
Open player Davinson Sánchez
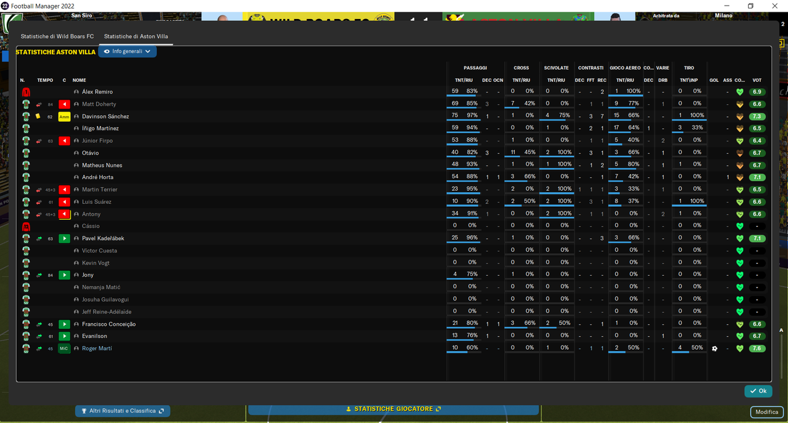pos(105,116)
